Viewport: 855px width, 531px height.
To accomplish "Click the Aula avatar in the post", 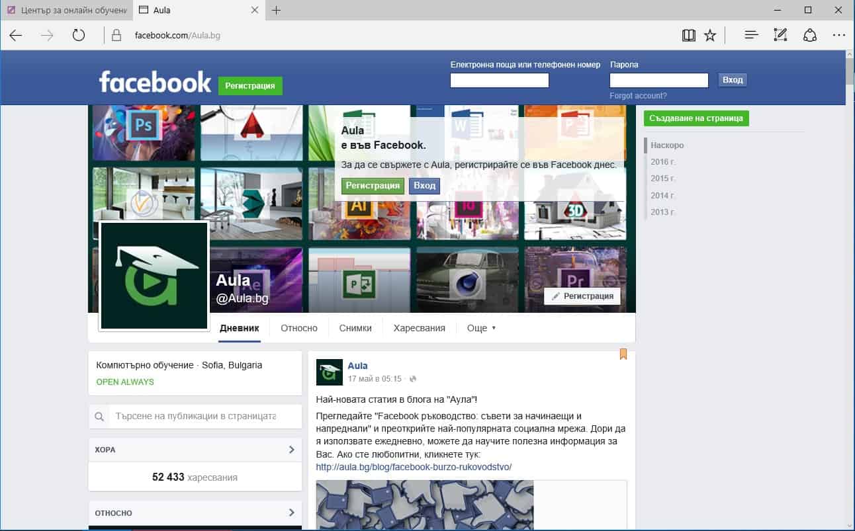I will click(x=329, y=372).
